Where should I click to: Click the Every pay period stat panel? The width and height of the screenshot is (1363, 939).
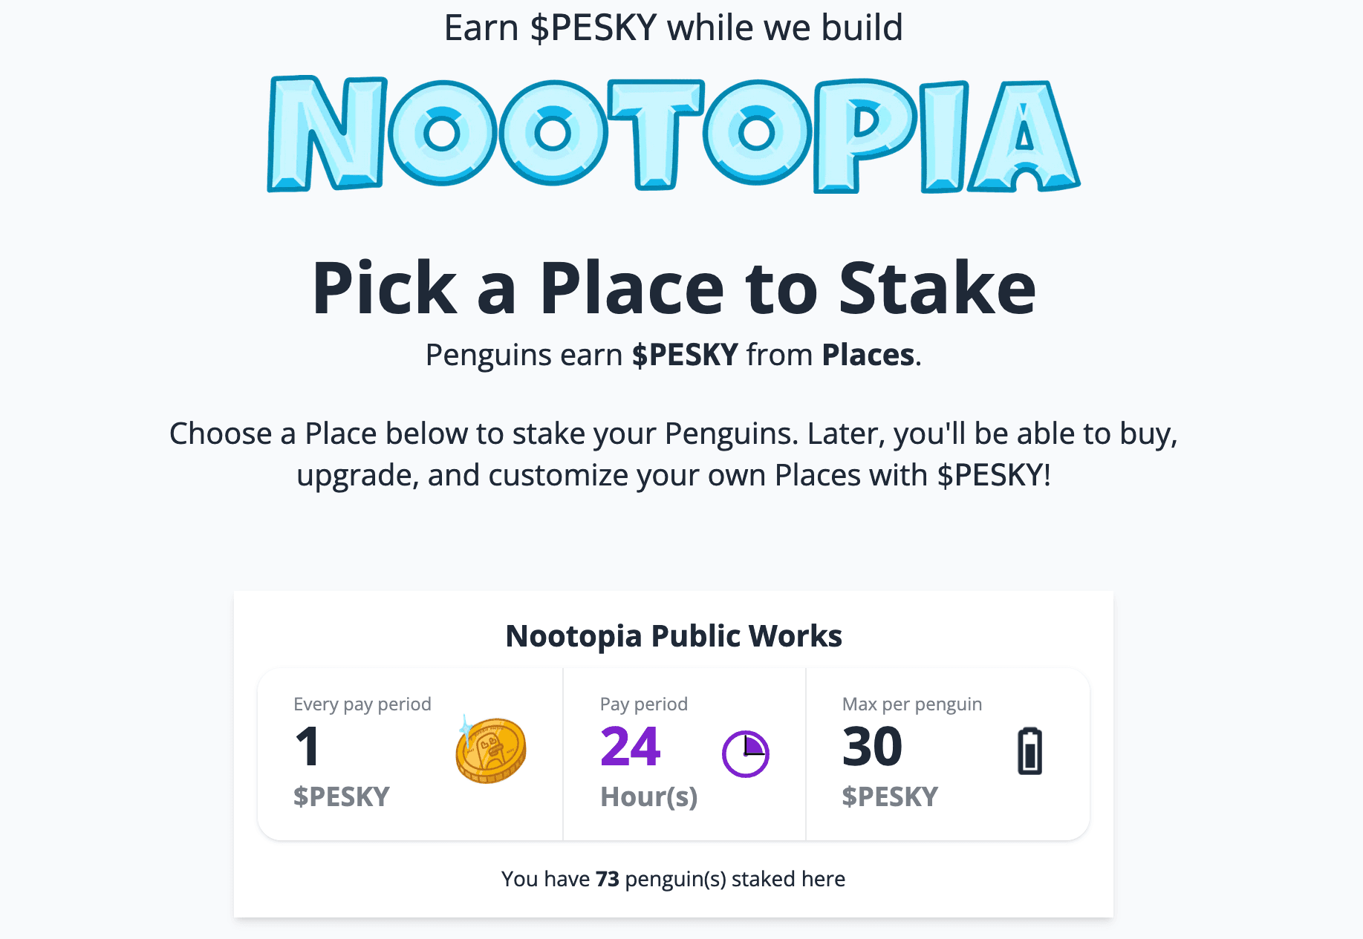[x=410, y=754]
